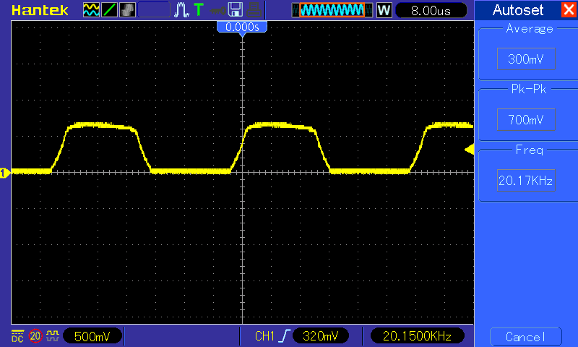Screen dimensions: 578x347
Task: Click the channel 1 ground level marker
Action: click(5, 173)
